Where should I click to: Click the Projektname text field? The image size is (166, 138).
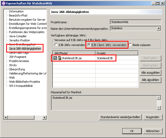(x=135, y=22)
